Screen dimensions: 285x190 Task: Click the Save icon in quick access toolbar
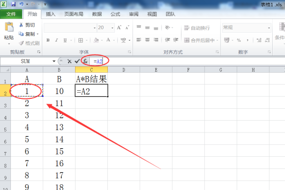click(13, 4)
